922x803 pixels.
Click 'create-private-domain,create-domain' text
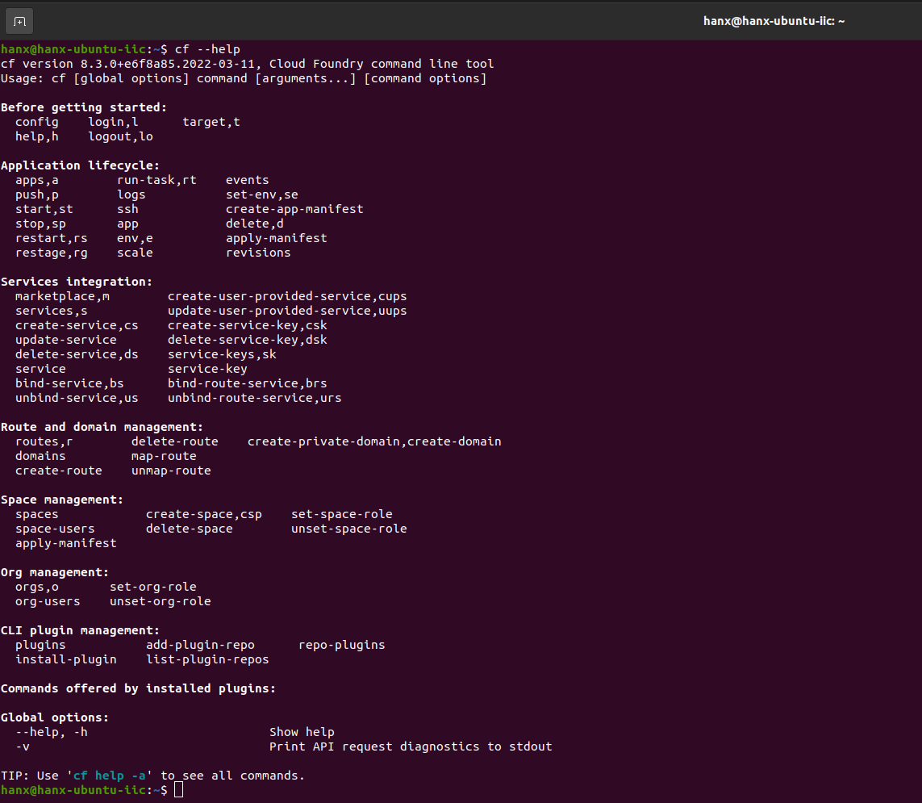pos(374,441)
